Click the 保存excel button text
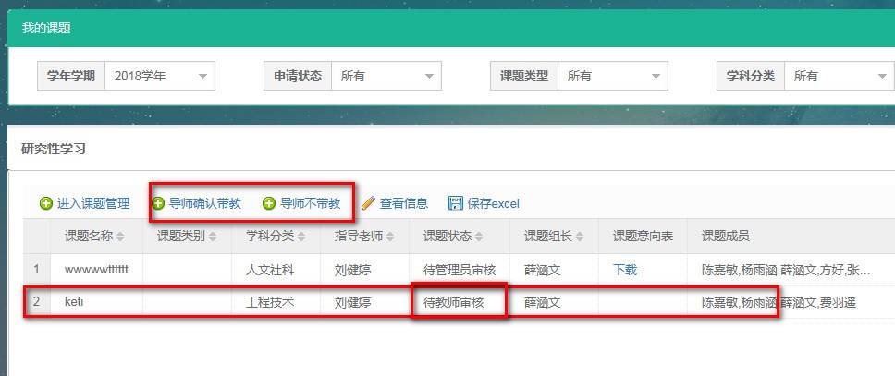895x376 pixels. coord(494,203)
